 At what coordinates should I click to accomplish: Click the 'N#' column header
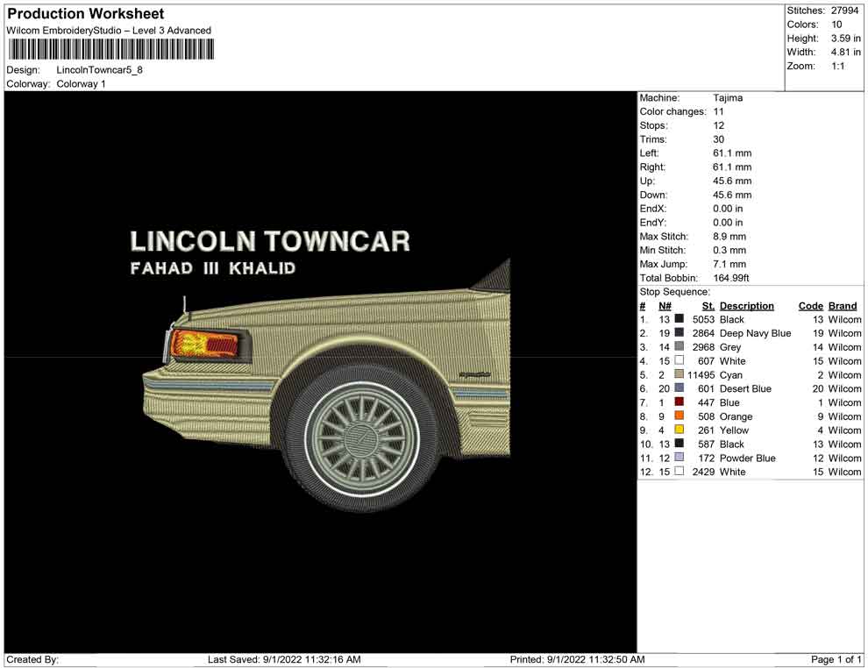coord(665,305)
